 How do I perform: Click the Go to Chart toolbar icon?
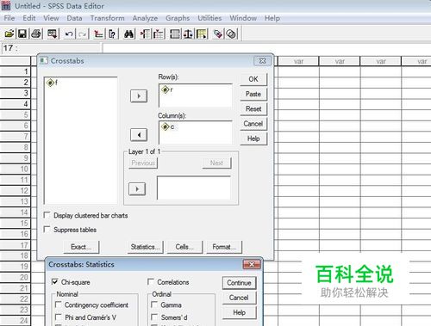pos(98,34)
